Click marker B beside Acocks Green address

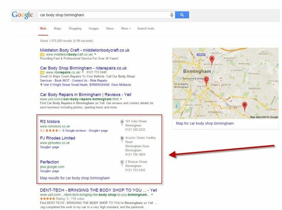[122, 139]
